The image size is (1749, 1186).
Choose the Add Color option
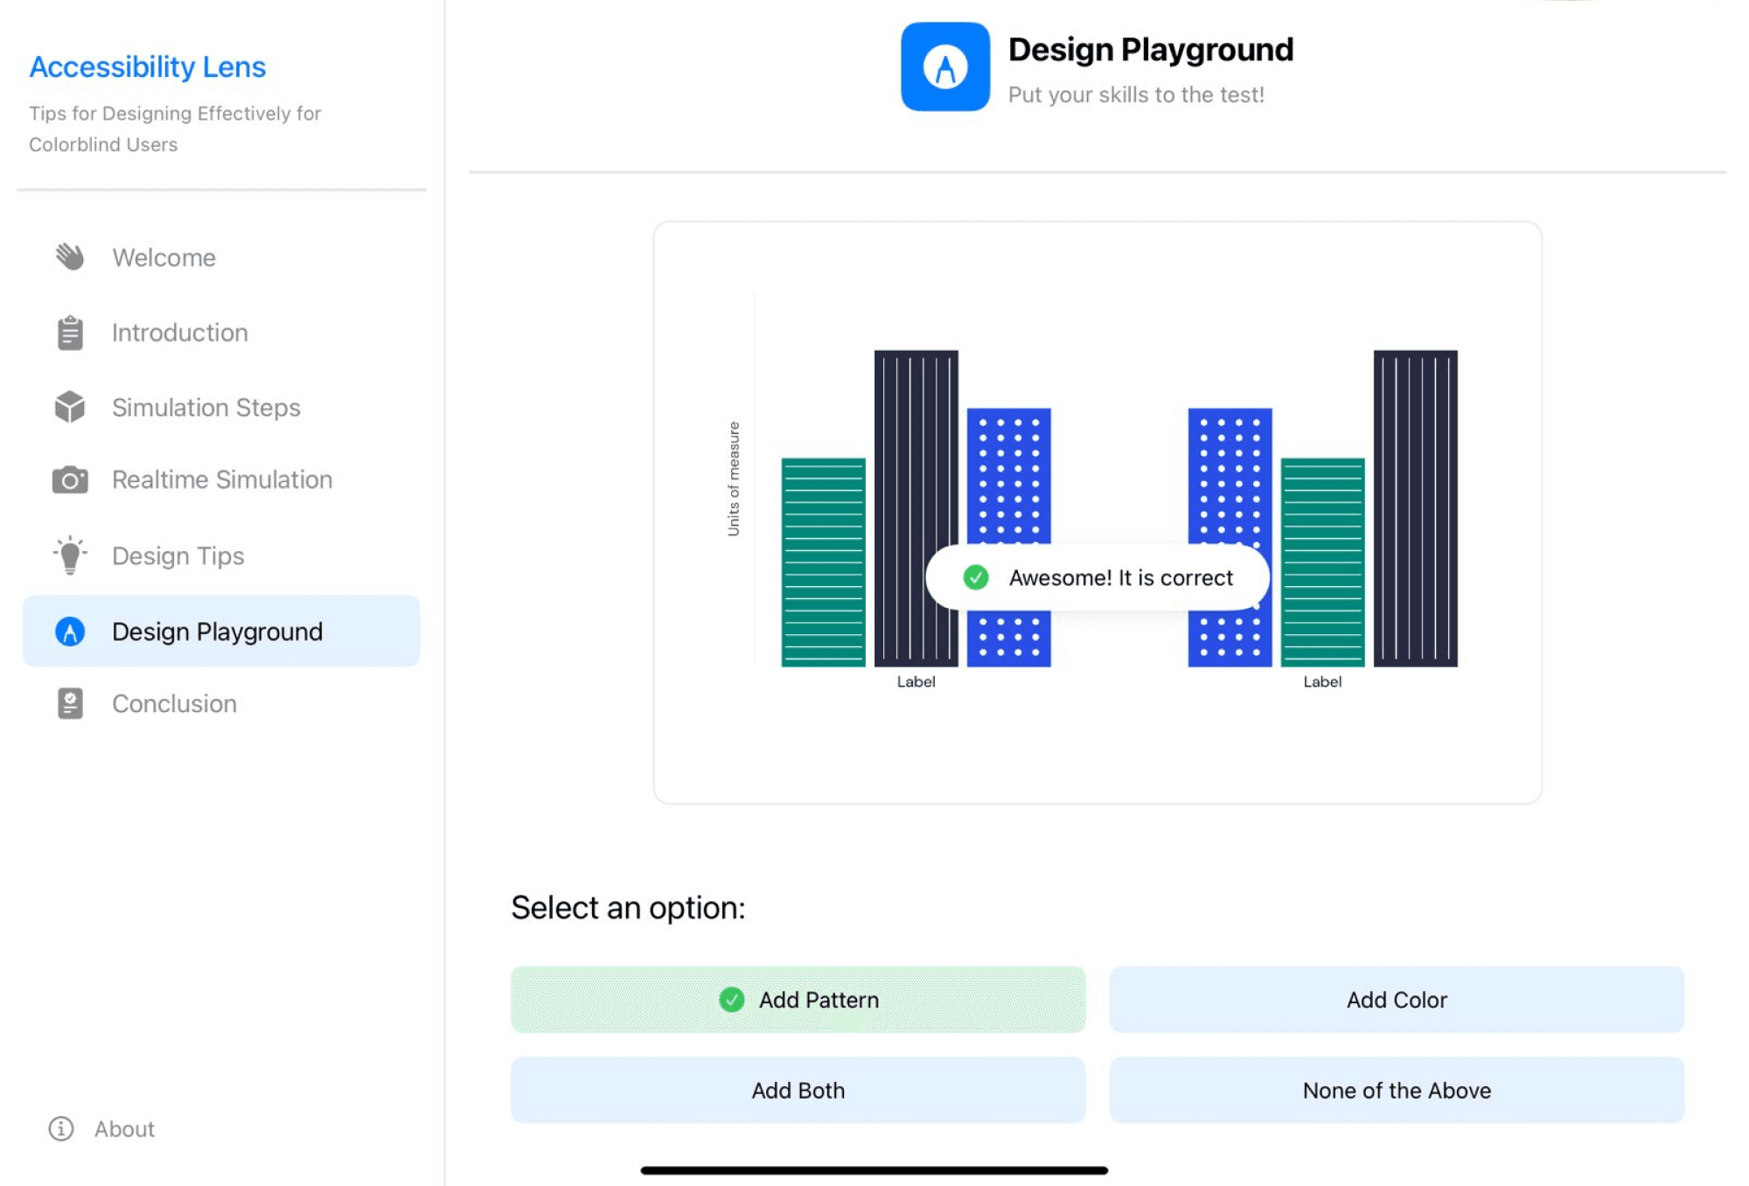click(x=1396, y=1000)
